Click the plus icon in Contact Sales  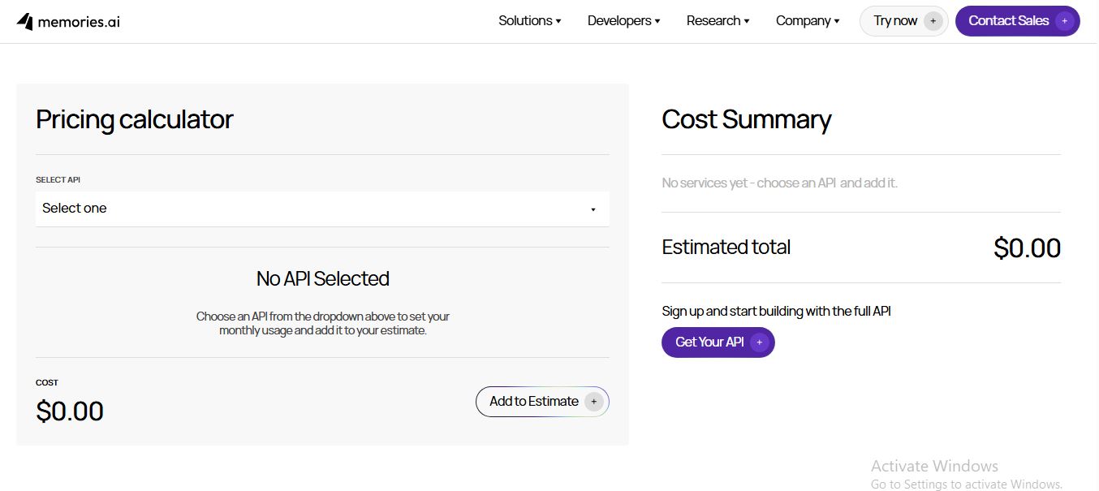click(1065, 21)
